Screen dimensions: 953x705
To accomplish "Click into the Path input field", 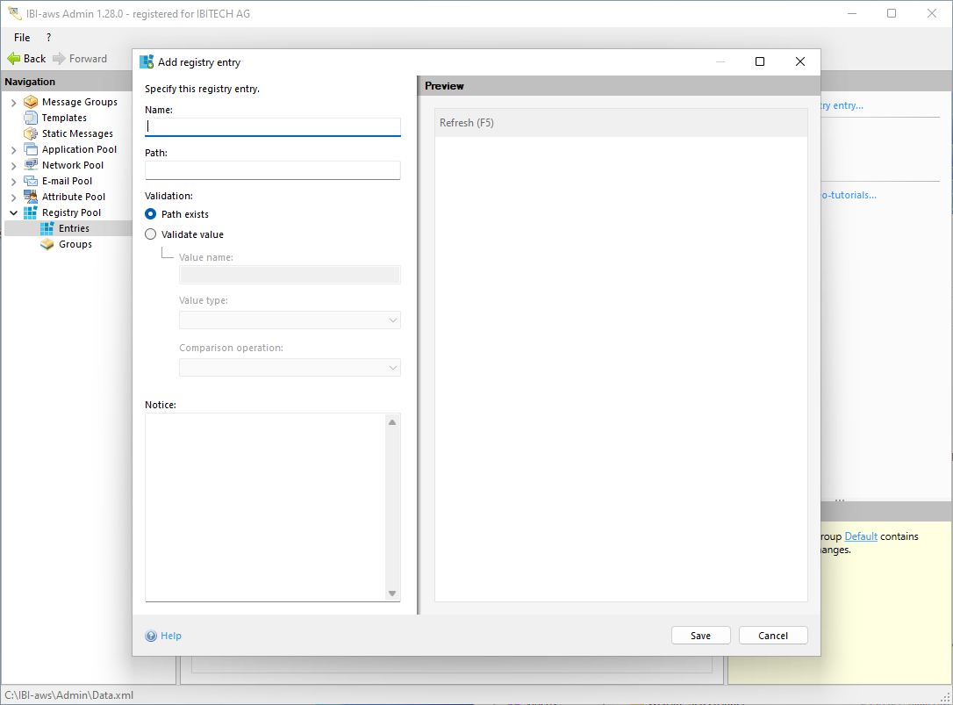I will [272, 170].
